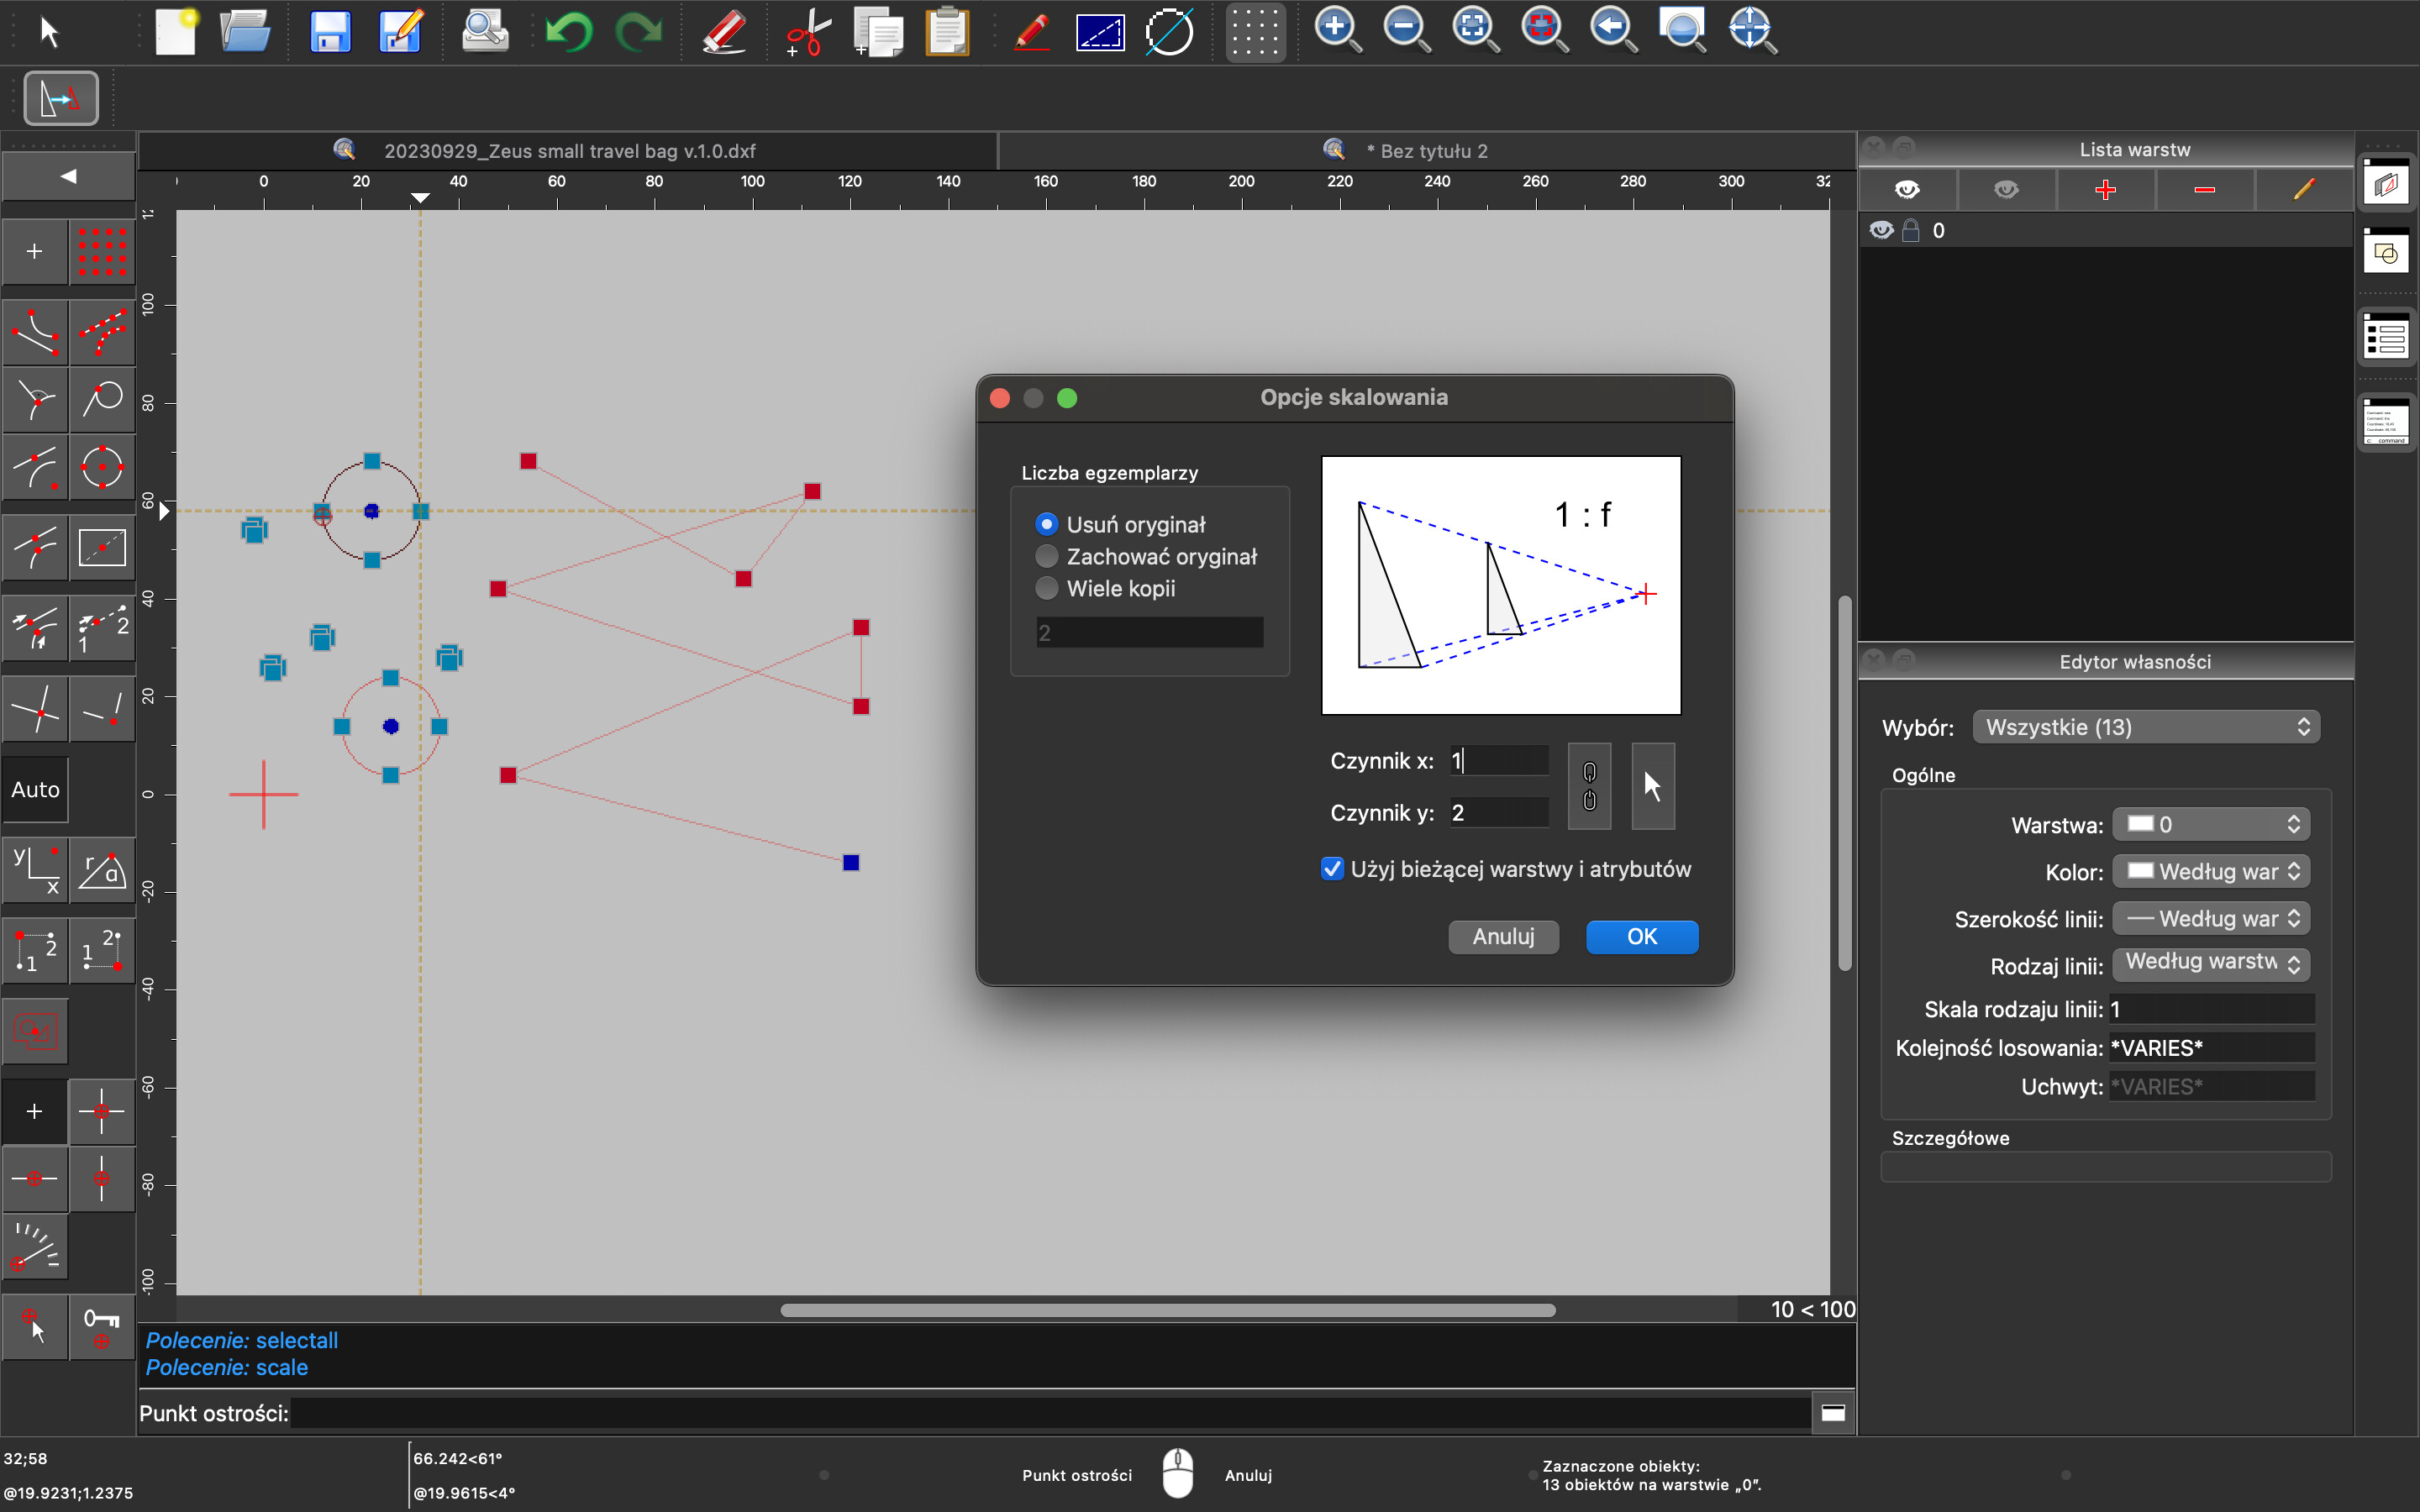The width and height of the screenshot is (2420, 1512).
Task: Open Szerokość linii dropdown
Action: (x=2211, y=918)
